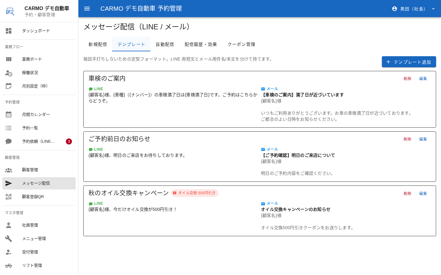The width and height of the screenshot is (441, 275).
Task: Delete the ご予約前日のお知らせ template
Action: click(407, 139)
